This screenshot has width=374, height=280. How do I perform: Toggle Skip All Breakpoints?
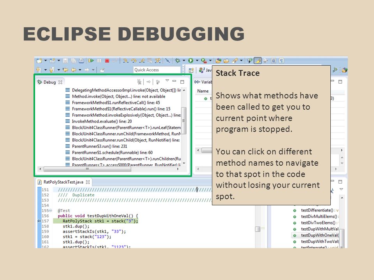168,61
